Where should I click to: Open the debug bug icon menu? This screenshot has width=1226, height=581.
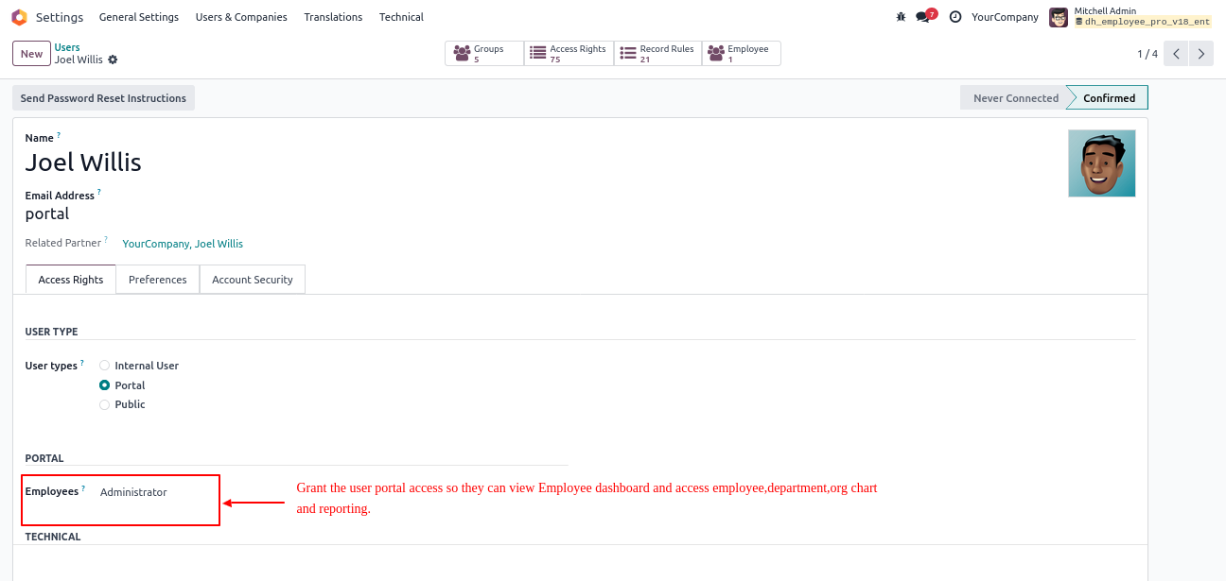[x=901, y=17]
